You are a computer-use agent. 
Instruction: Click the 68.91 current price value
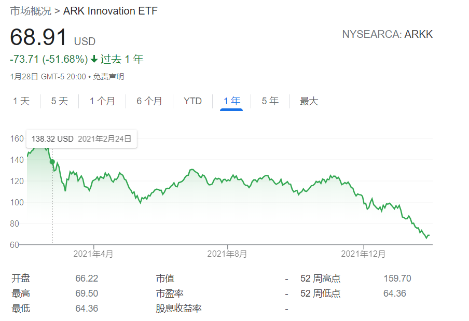pyautogui.click(x=37, y=38)
